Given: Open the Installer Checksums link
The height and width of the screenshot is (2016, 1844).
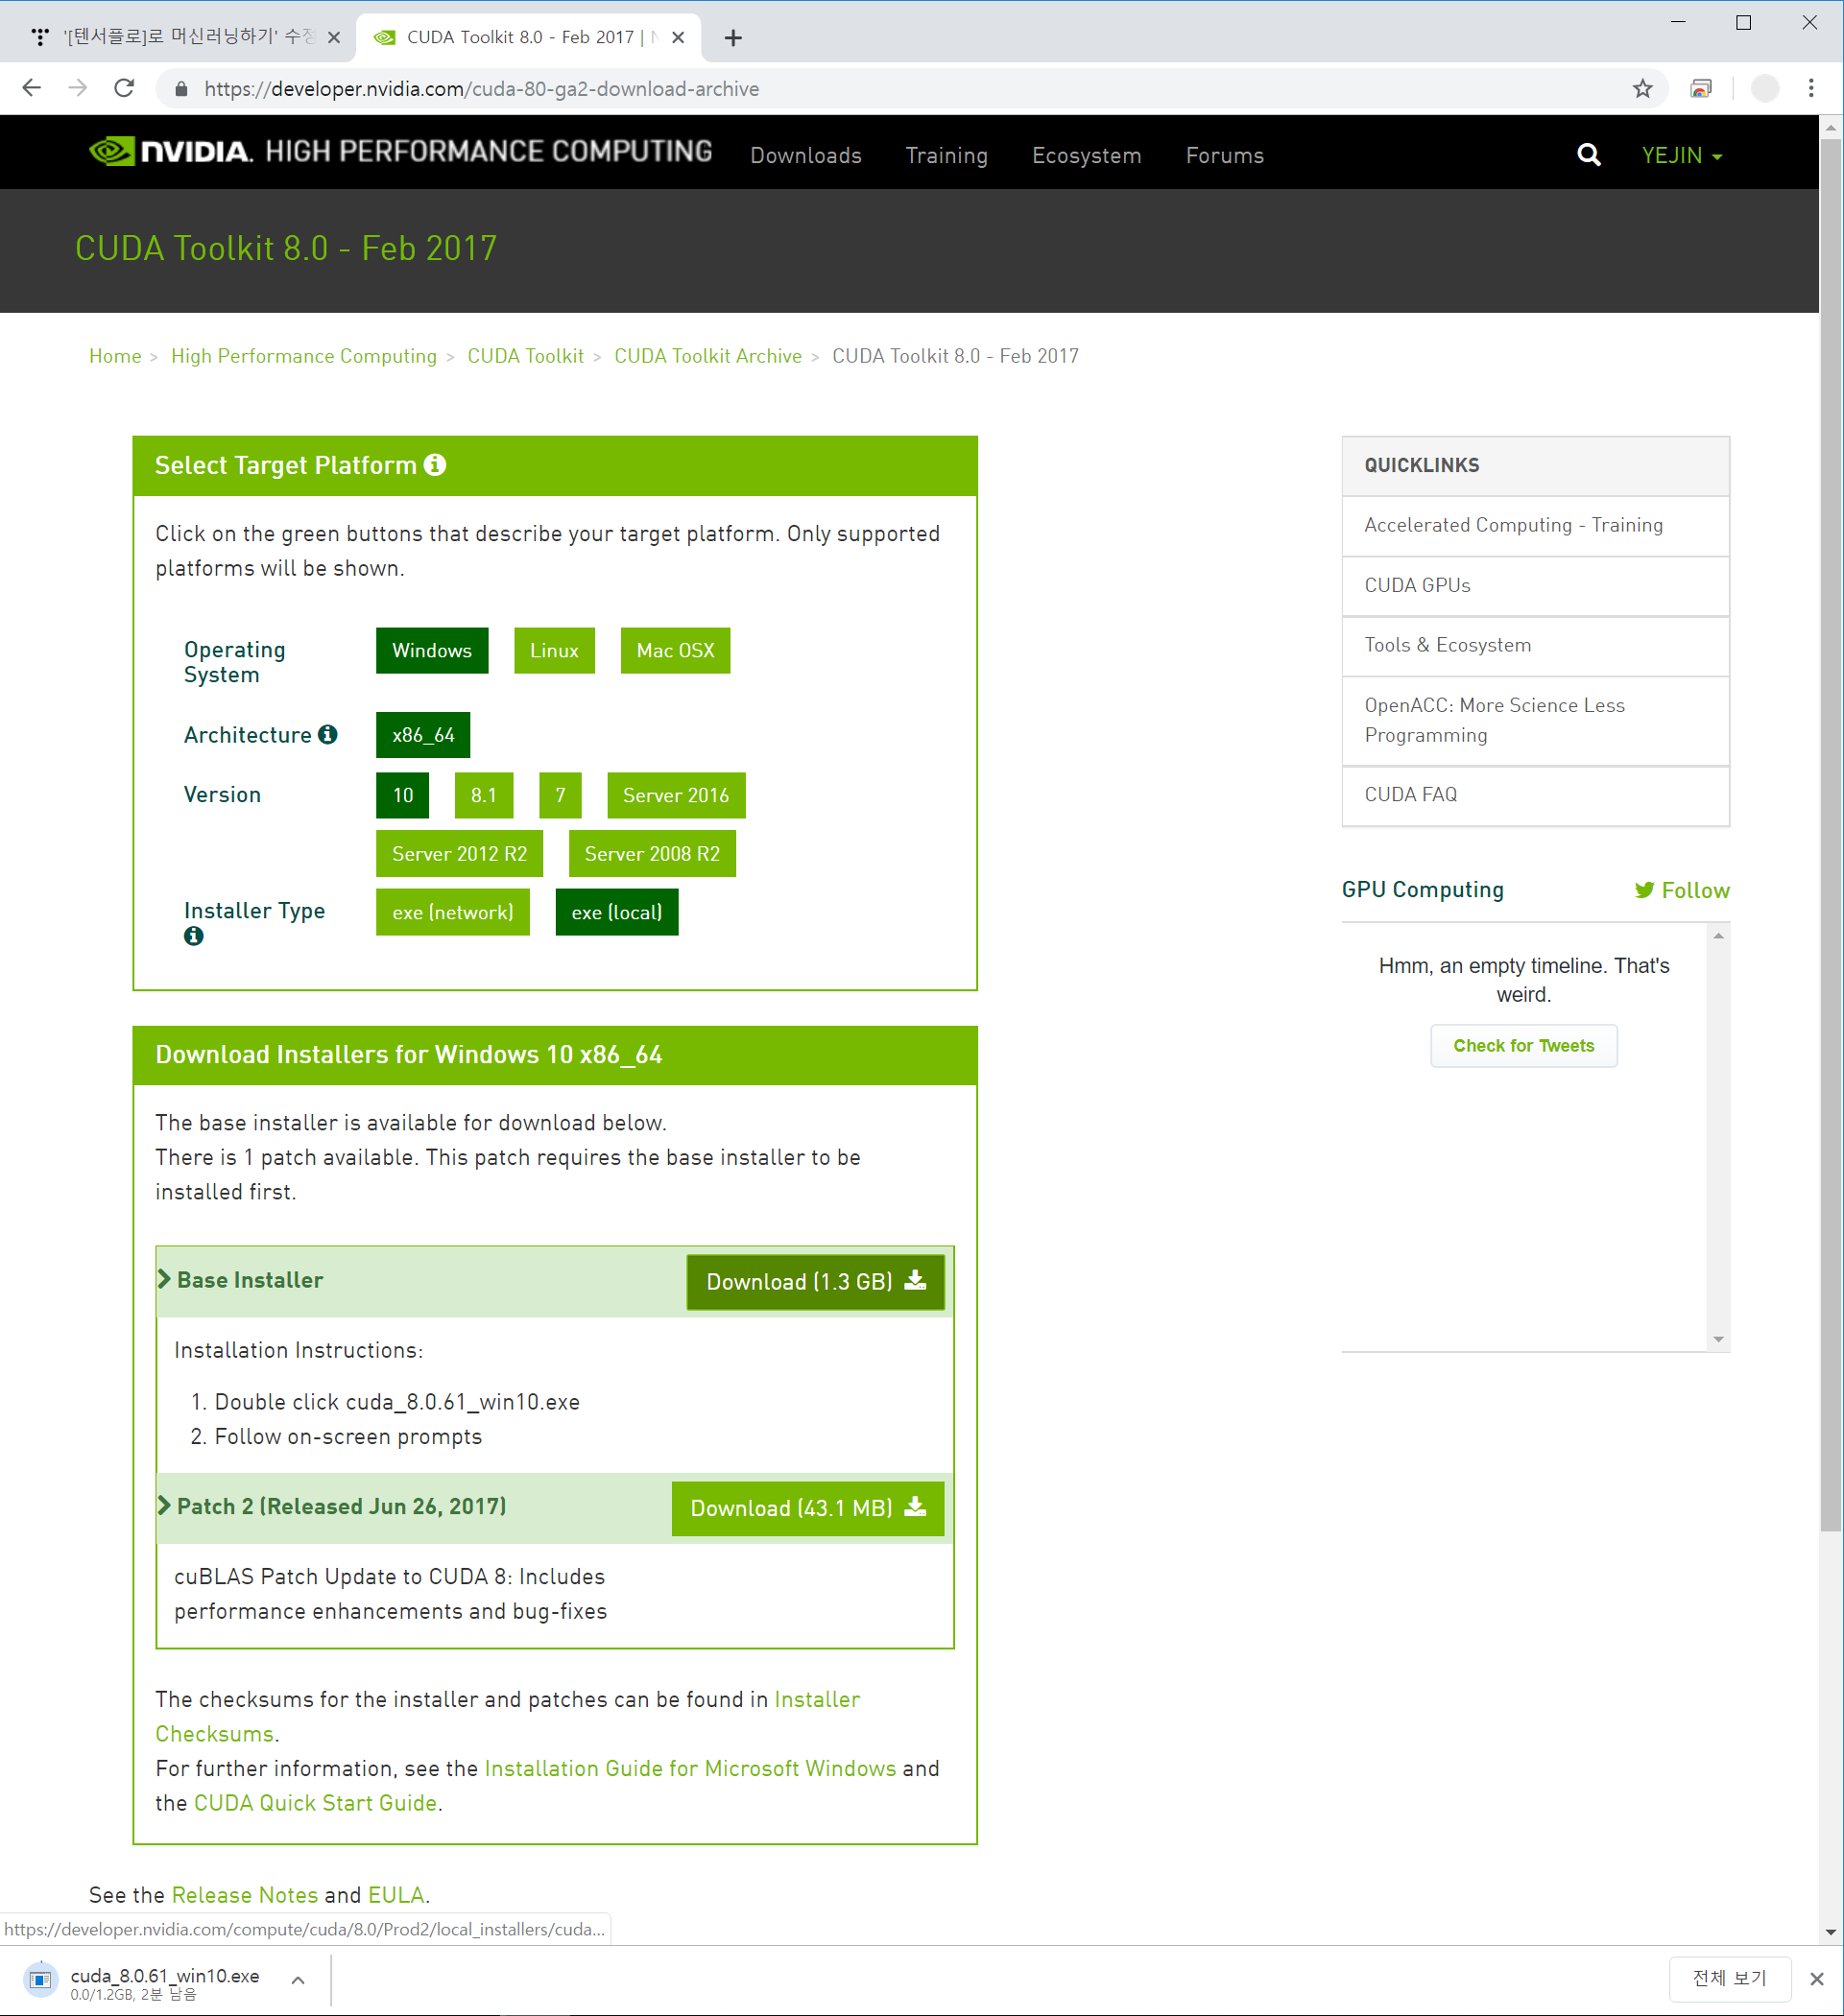Looking at the screenshot, I should pos(817,1699).
